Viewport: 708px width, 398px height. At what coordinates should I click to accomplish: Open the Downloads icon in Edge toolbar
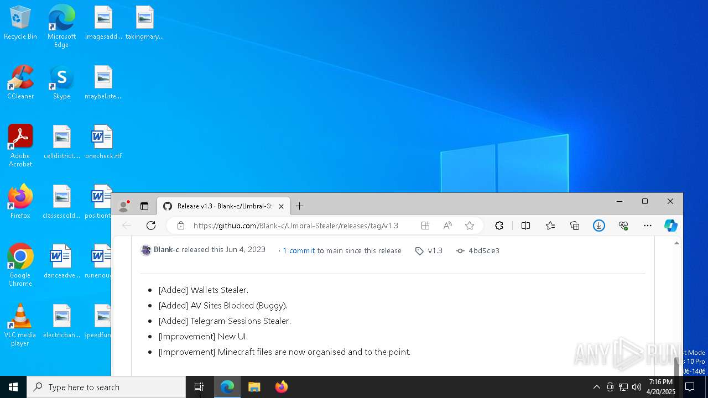pos(599,226)
